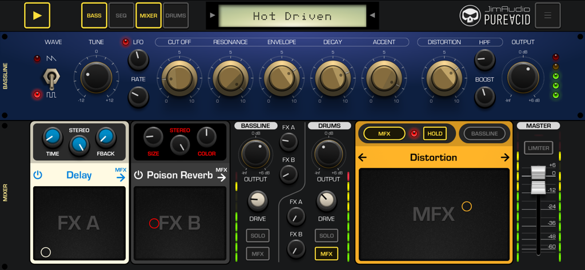This screenshot has width=585, height=270.
Task: Click the LFO depth knob
Action: click(x=138, y=60)
